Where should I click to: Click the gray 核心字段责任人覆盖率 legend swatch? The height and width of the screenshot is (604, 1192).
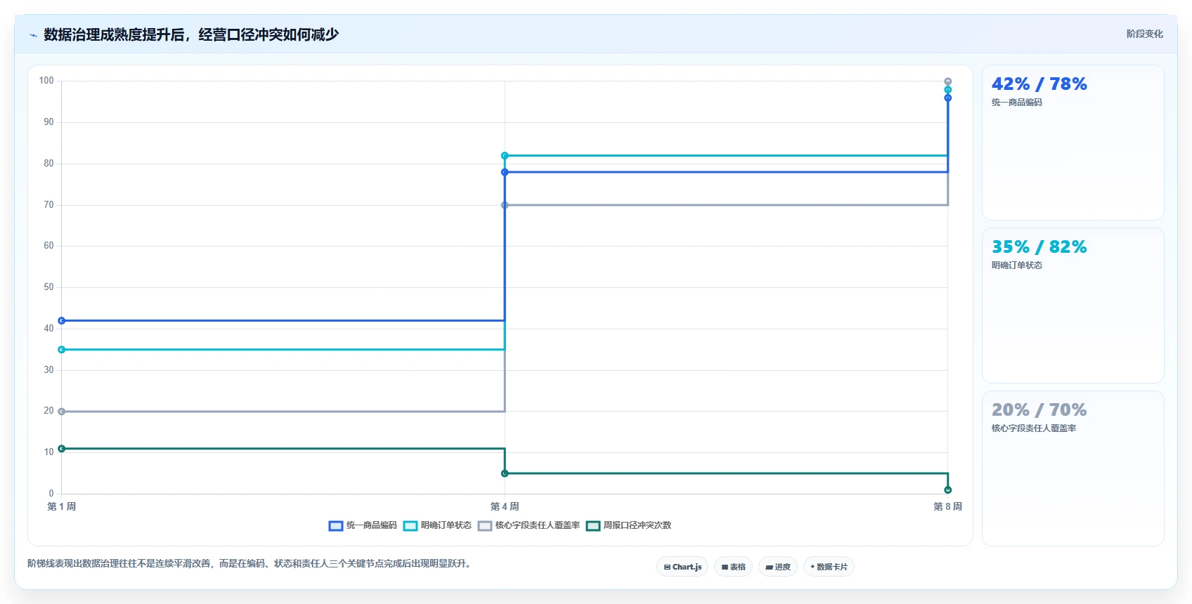pos(485,526)
